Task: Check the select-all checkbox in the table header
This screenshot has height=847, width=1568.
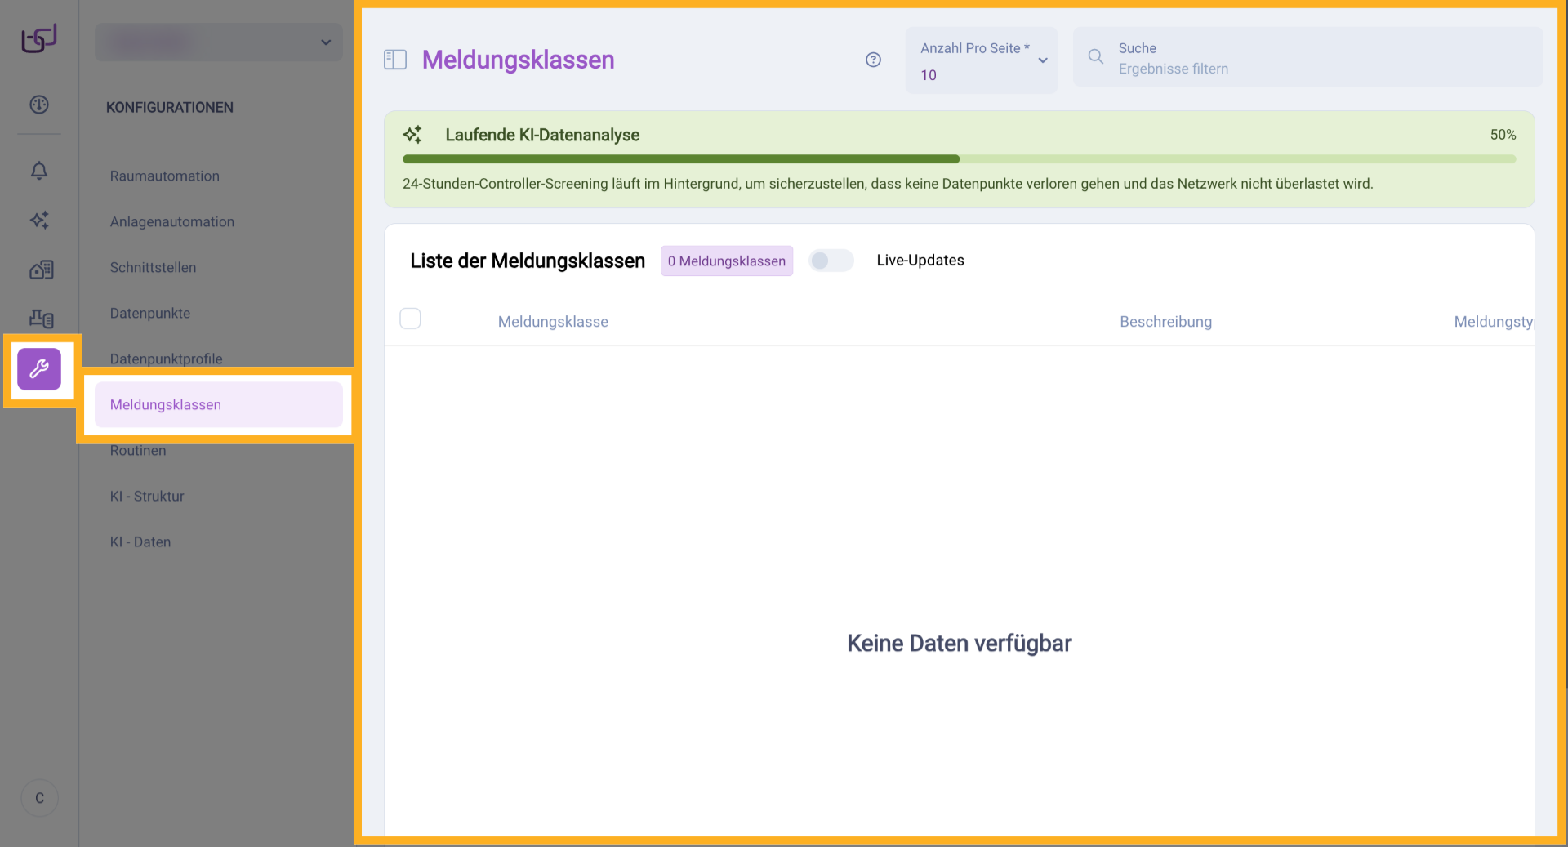Action: coord(410,319)
